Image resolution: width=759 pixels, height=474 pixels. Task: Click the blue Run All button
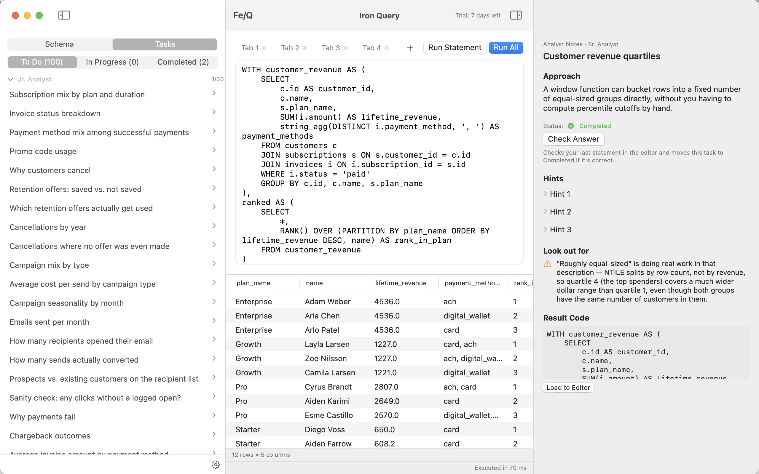506,48
